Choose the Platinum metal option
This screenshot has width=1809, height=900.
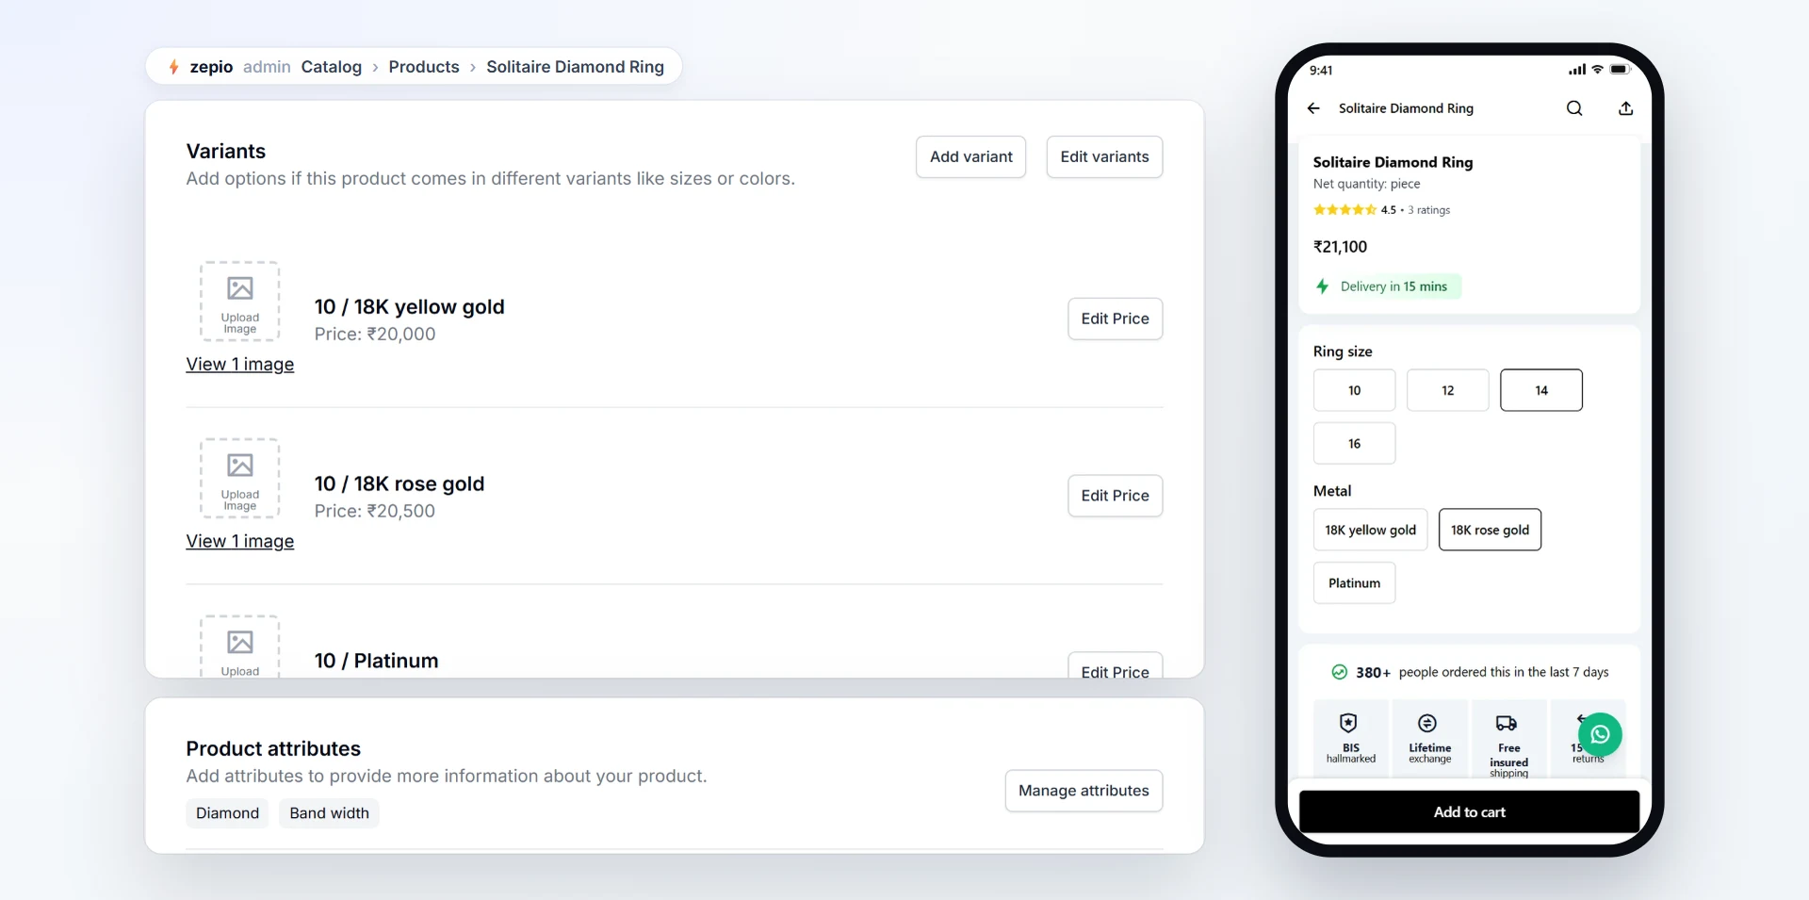(1354, 583)
